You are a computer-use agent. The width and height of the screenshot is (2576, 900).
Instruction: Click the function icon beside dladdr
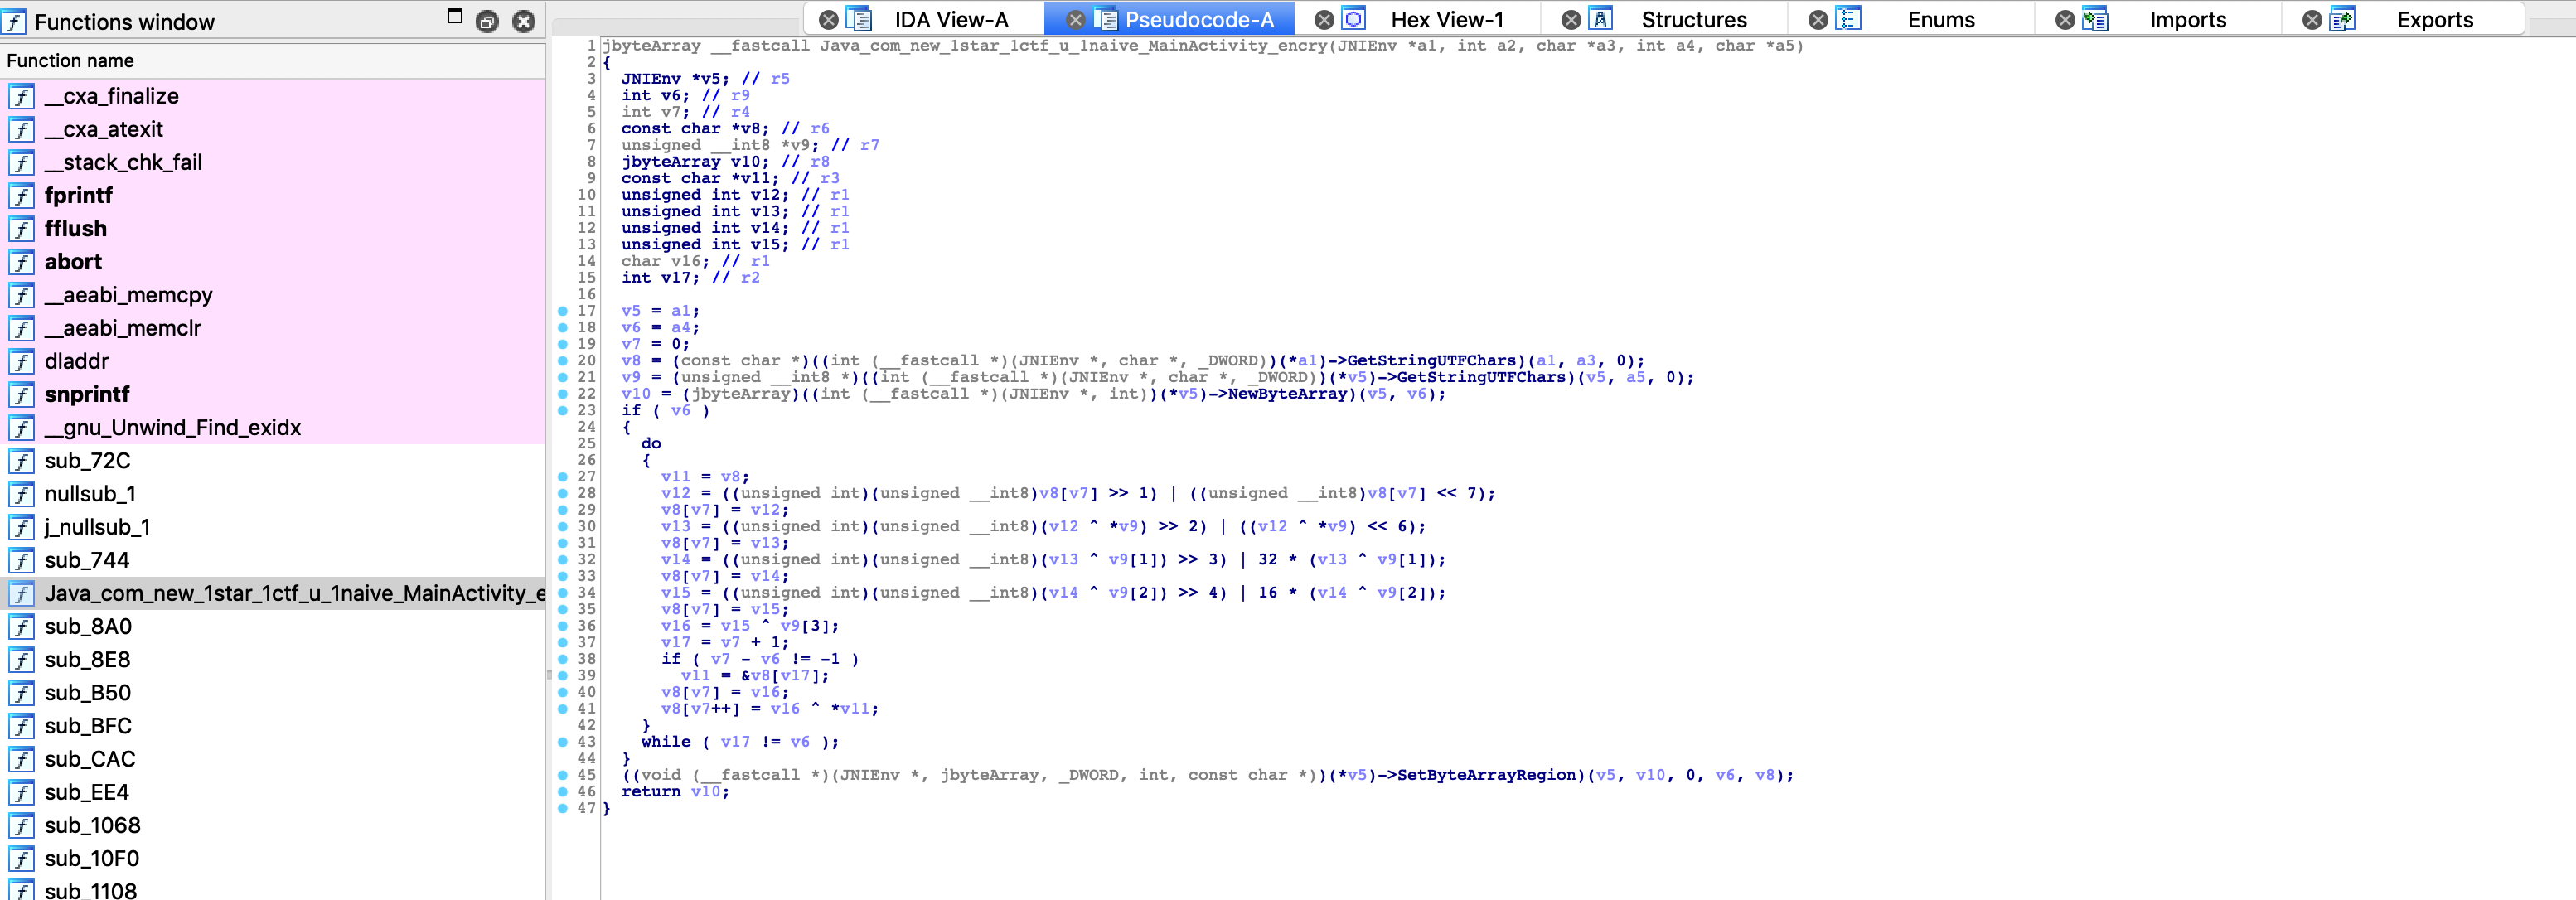point(21,361)
